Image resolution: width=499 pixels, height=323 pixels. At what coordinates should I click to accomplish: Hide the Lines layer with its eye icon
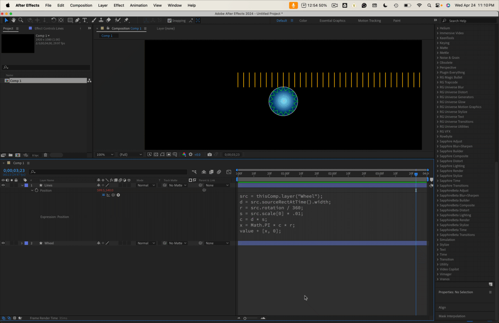[x=3, y=185]
